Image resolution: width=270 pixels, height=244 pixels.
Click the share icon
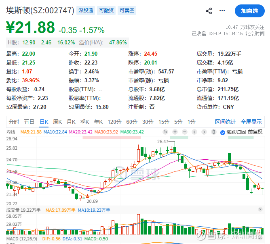(209, 11)
